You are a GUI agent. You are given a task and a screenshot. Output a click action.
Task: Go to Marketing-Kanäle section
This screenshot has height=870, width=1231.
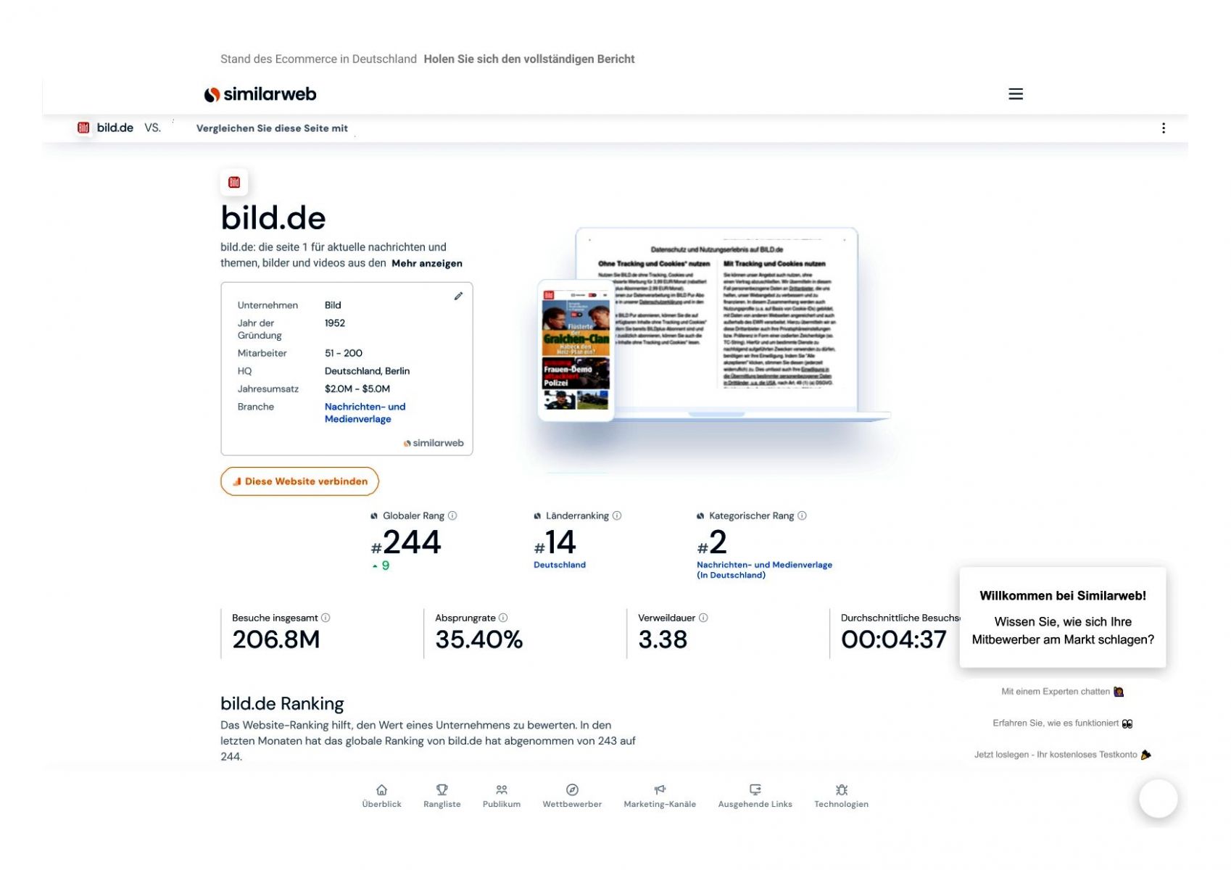pos(660,795)
